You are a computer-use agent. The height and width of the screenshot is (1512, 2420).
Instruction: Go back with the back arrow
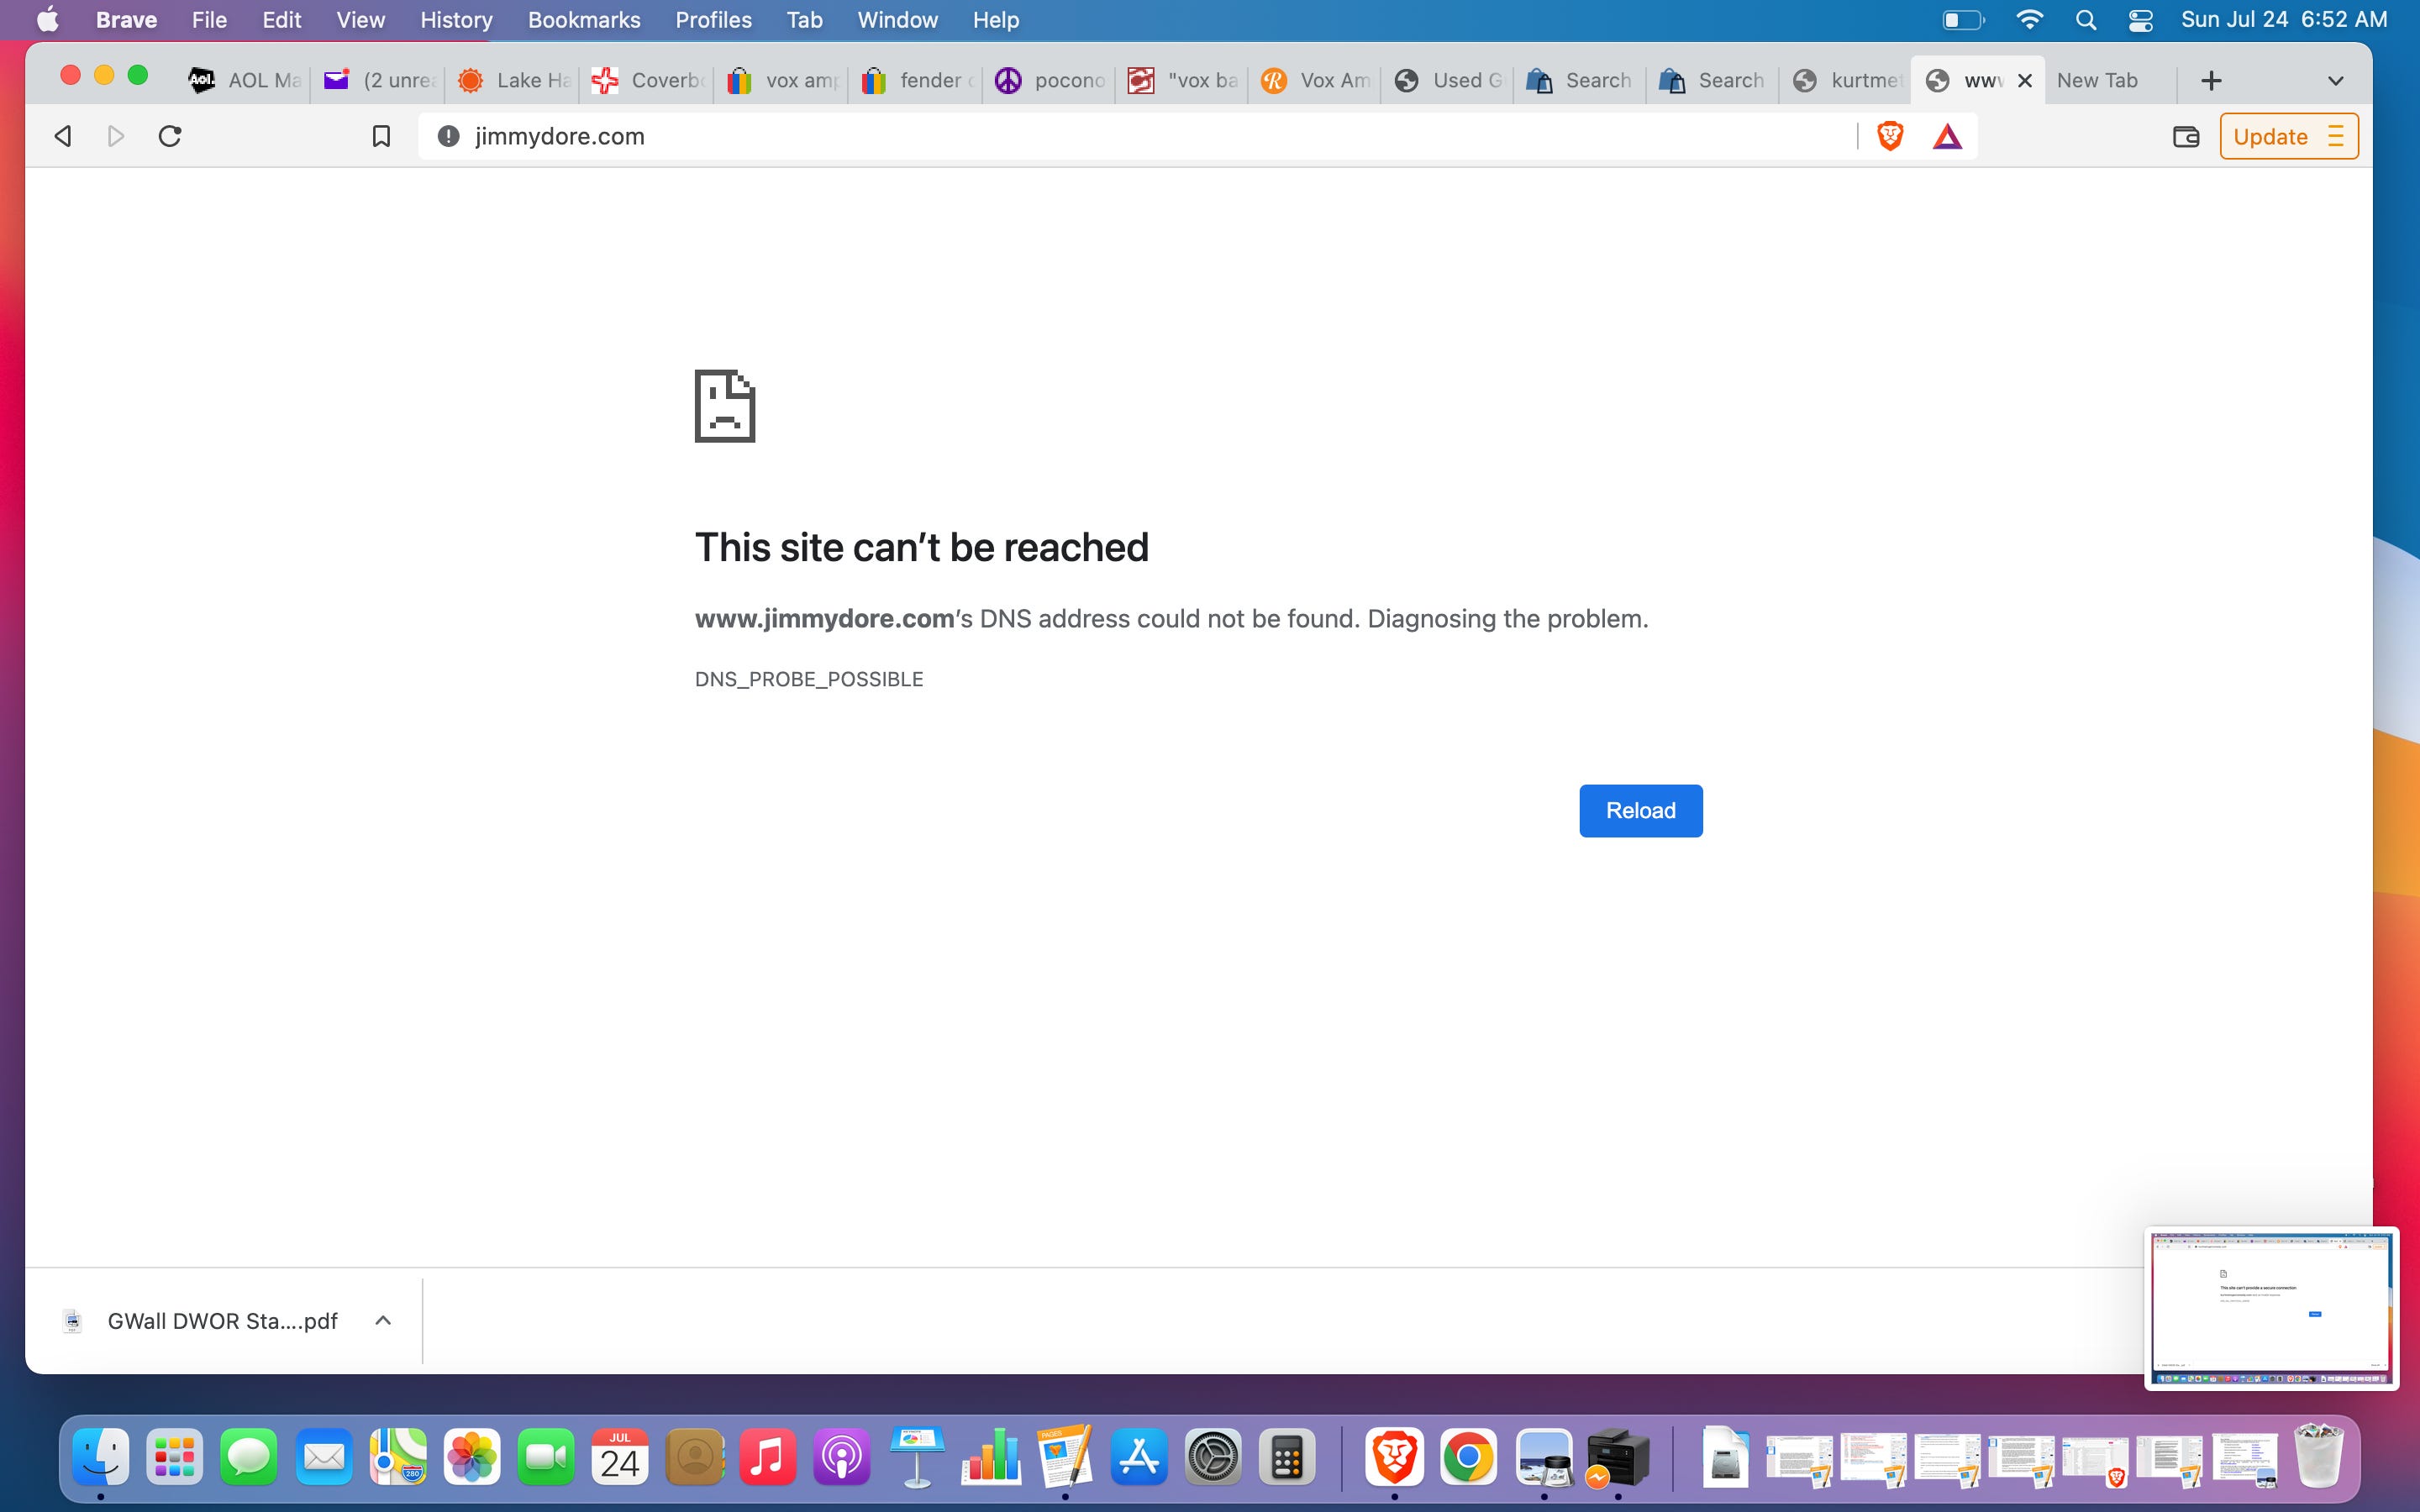coord(63,136)
